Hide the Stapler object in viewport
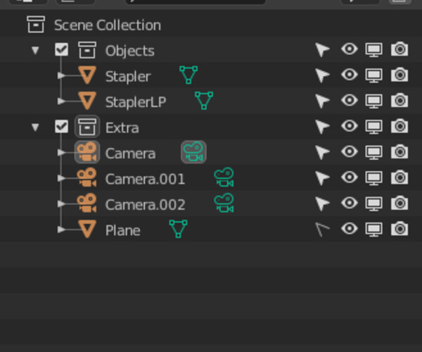The height and width of the screenshot is (352, 422). [349, 75]
